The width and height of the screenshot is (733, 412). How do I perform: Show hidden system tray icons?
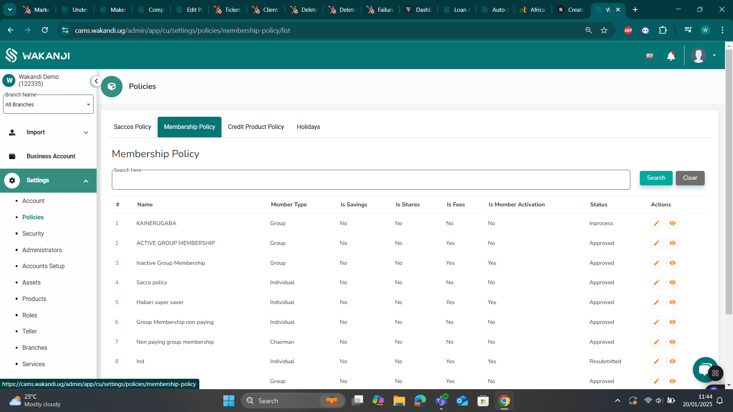617,401
